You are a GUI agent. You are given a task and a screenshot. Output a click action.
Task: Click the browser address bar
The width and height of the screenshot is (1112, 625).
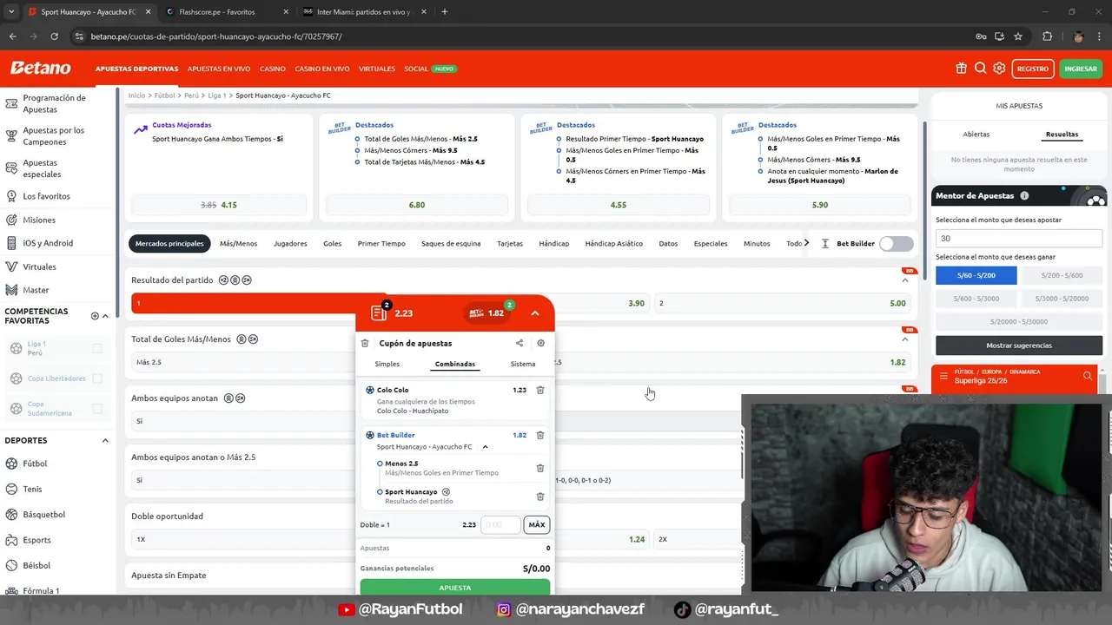[x=521, y=36]
